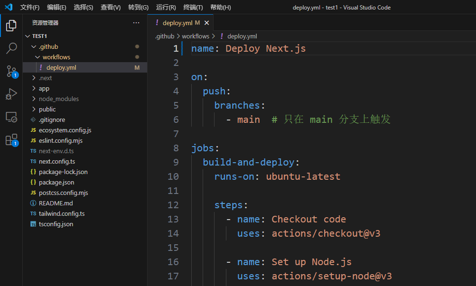Open the 查看(V) menu

(111, 7)
